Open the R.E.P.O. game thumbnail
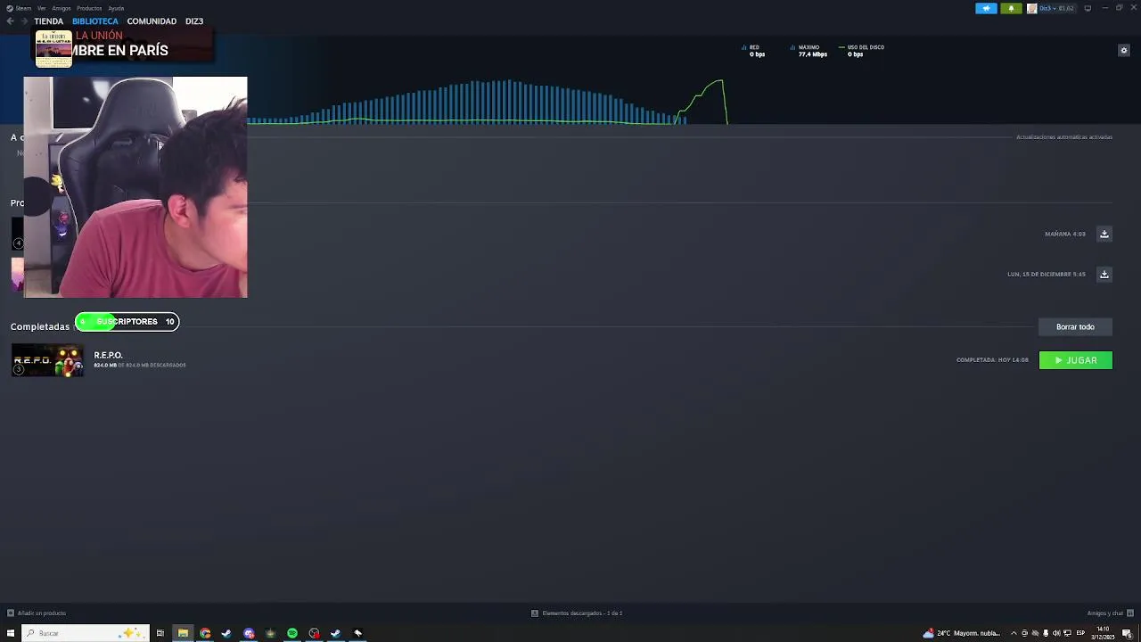1141x642 pixels. pos(47,360)
